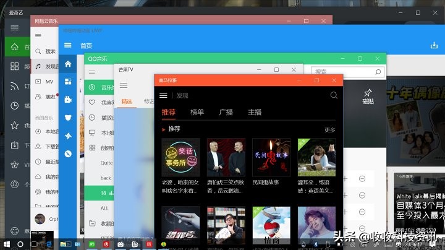The image size is (445, 250).
Task: Click the White Talk video thumbnail in iQiyi
Action: [420, 202]
